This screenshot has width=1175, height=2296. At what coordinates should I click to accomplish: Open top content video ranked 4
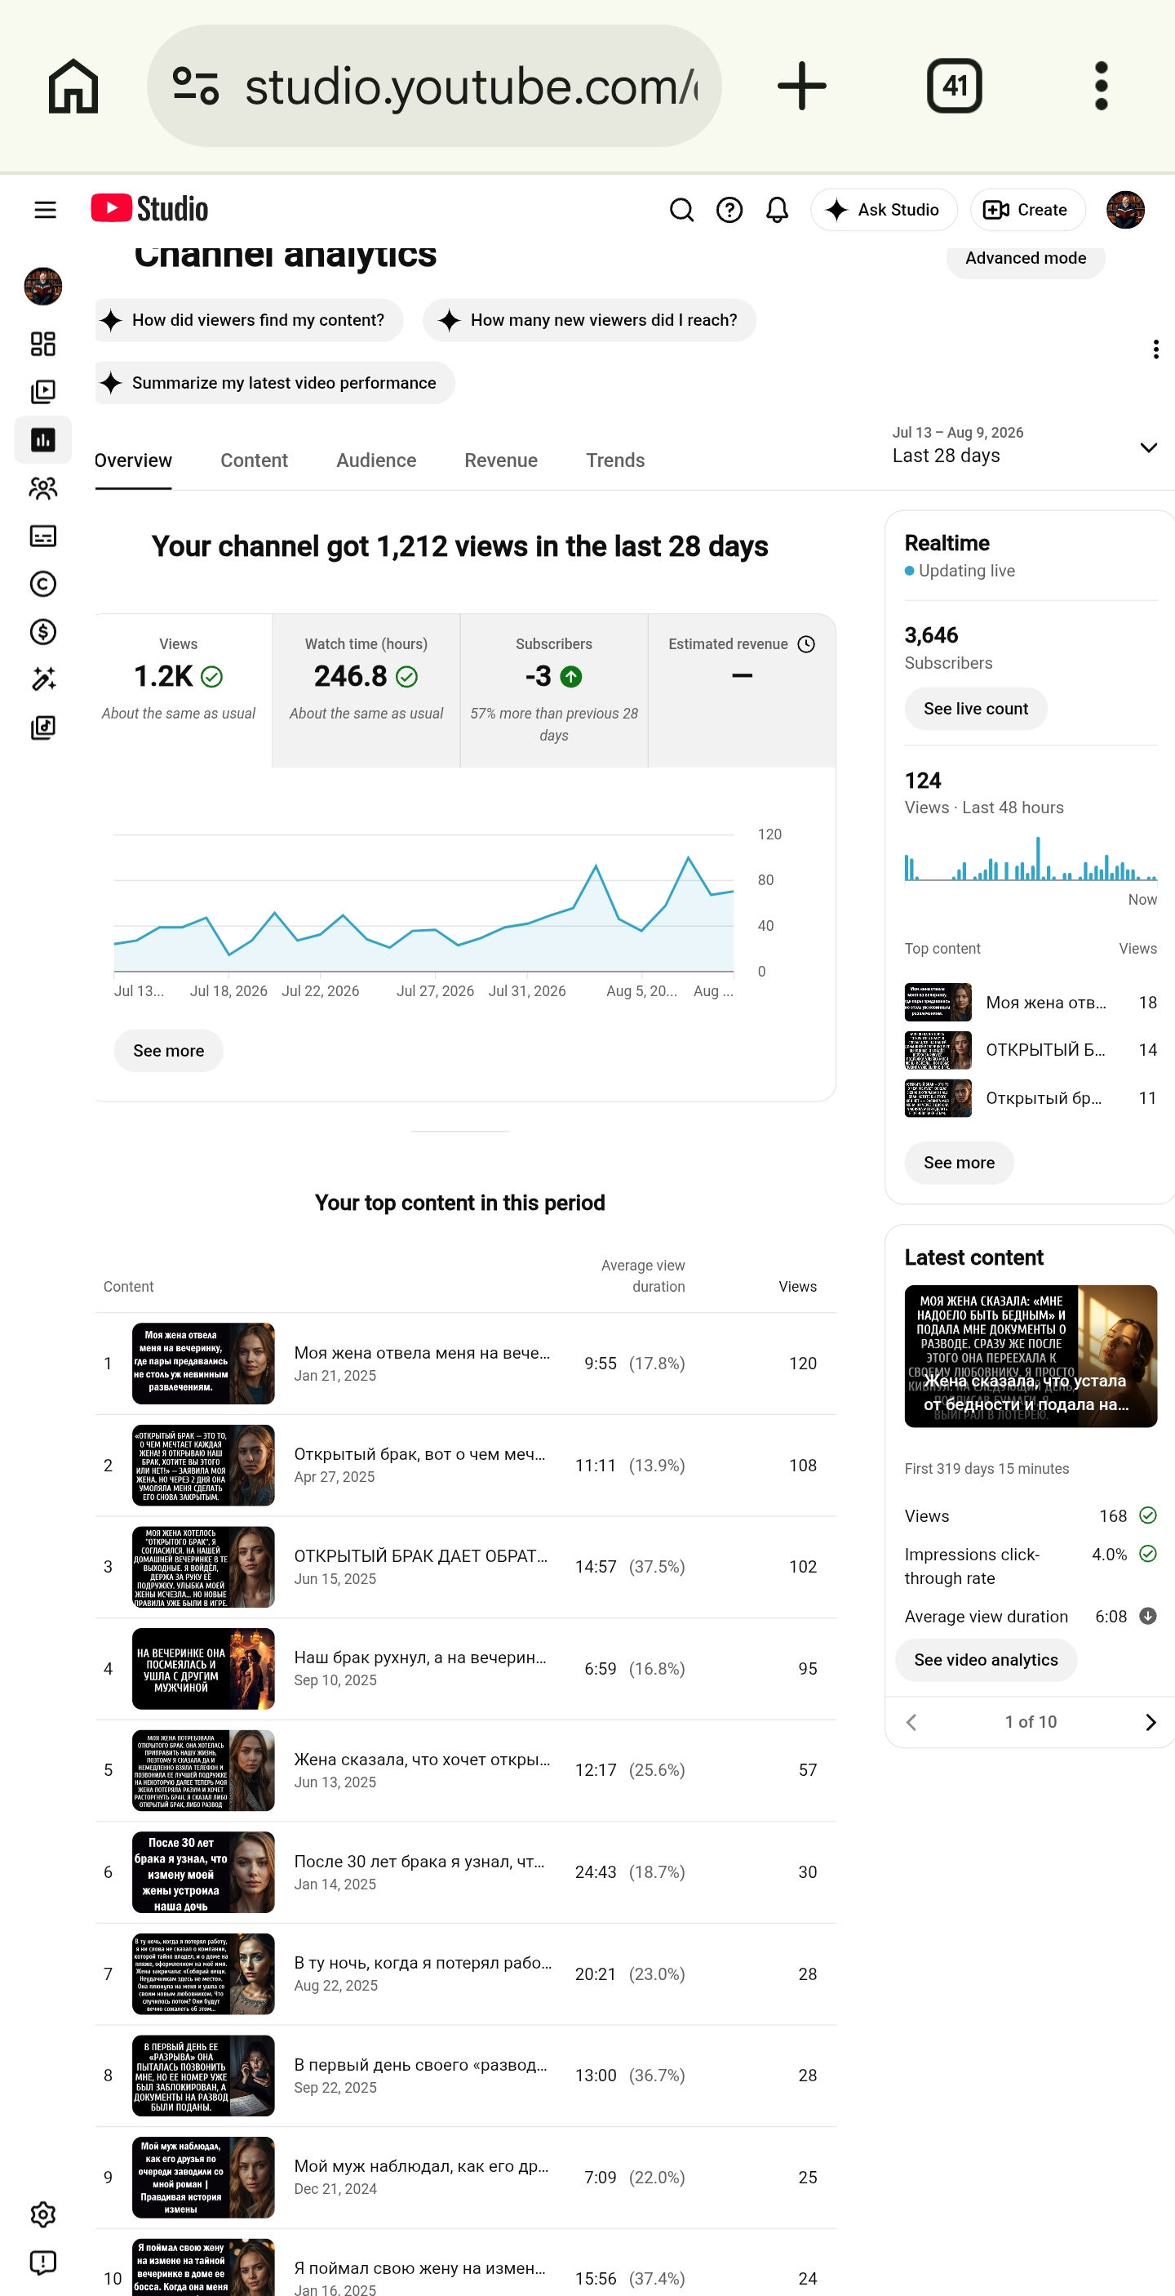[x=465, y=1669]
